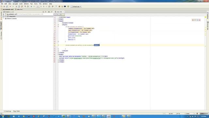Click the Copy toolbar icon
The image size is (209, 118).
19,7
